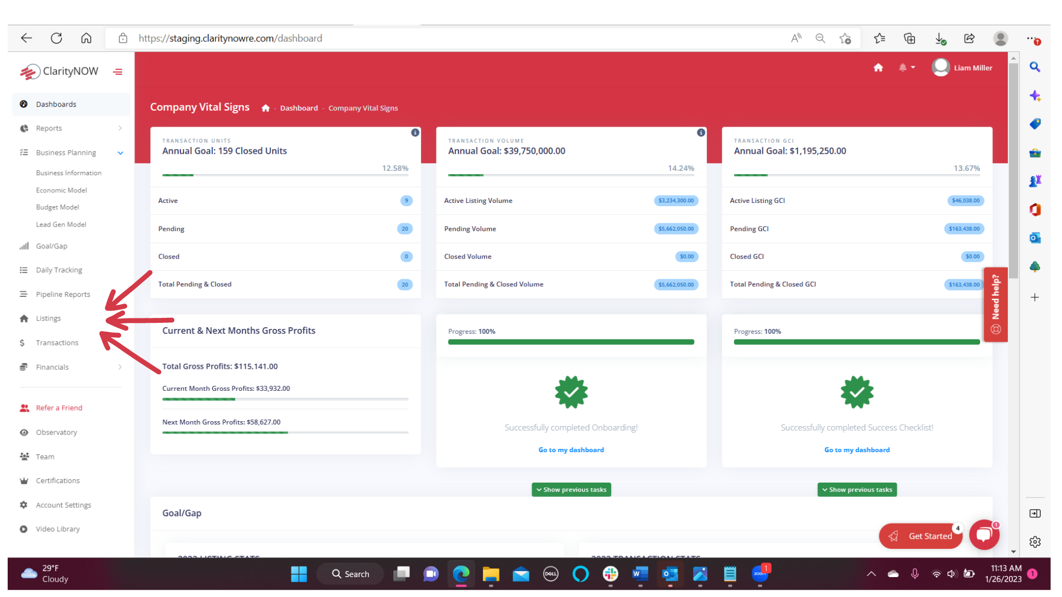Go to my dashboard under Onboarding
This screenshot has height=597, width=1062.
pyautogui.click(x=571, y=450)
